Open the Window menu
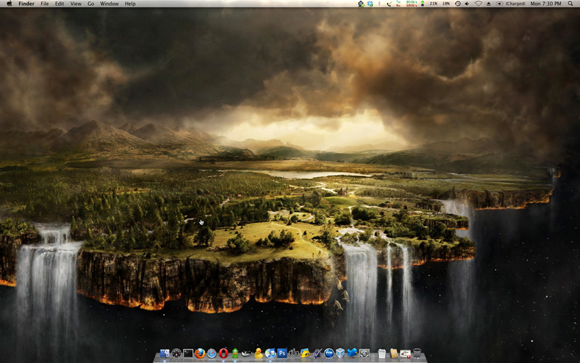 [x=109, y=3]
